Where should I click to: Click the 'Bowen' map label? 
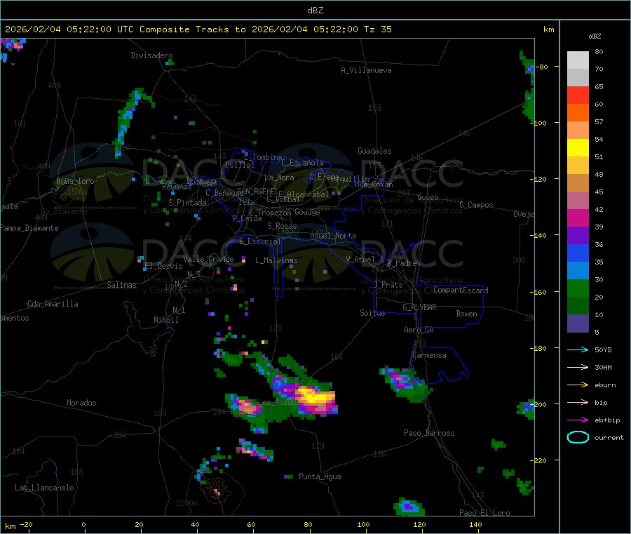(466, 314)
